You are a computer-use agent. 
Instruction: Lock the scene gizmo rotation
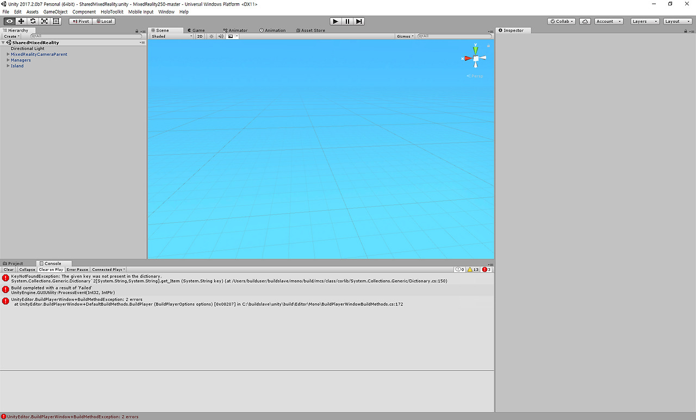[x=488, y=46]
